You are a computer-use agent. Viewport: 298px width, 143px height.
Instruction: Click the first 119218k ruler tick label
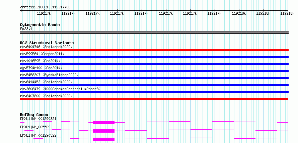239,13
